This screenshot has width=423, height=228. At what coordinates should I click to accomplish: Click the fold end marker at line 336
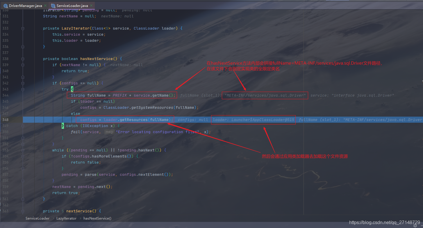pyautogui.click(x=23, y=47)
